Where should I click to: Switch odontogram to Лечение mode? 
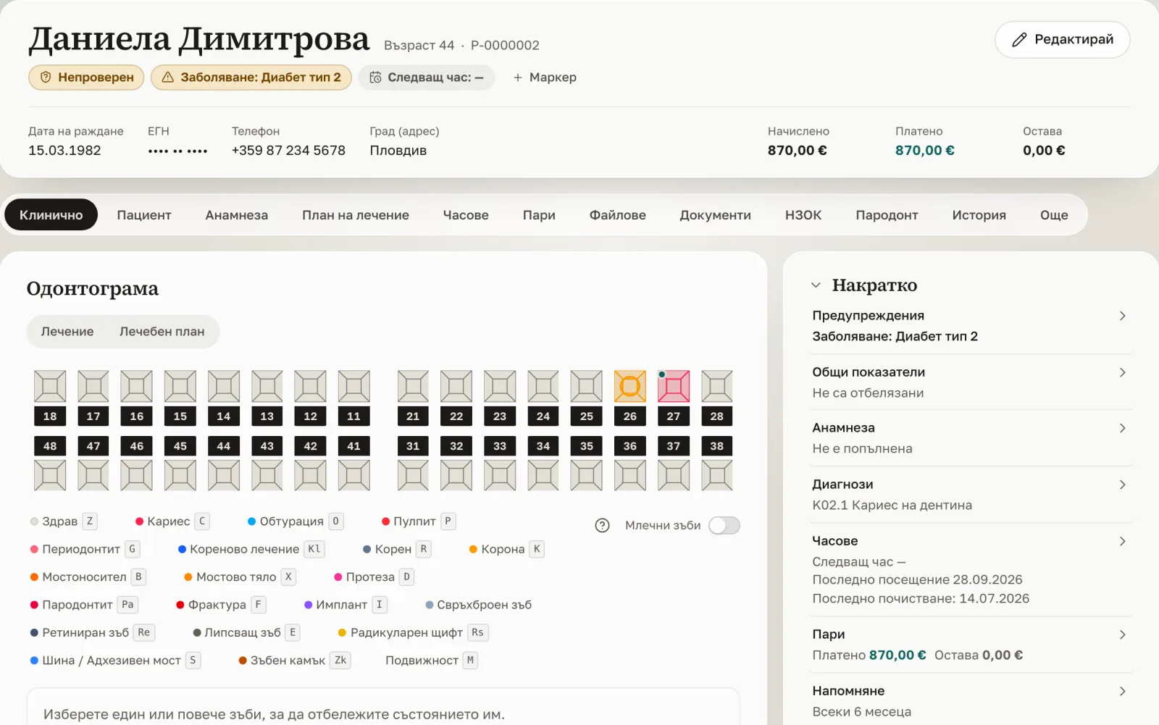[67, 331]
